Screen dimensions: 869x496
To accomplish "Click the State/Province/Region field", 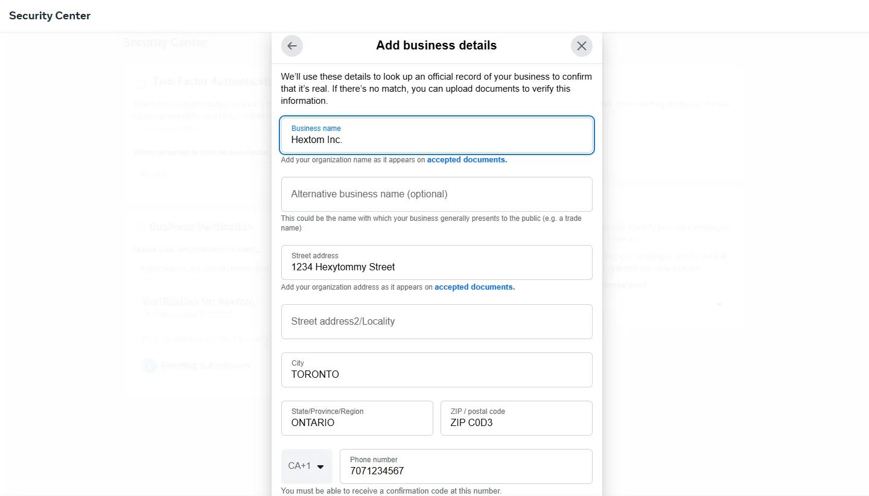I will 357,418.
